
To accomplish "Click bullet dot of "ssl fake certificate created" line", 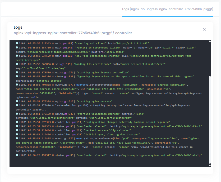I will [x=17, y=56].
